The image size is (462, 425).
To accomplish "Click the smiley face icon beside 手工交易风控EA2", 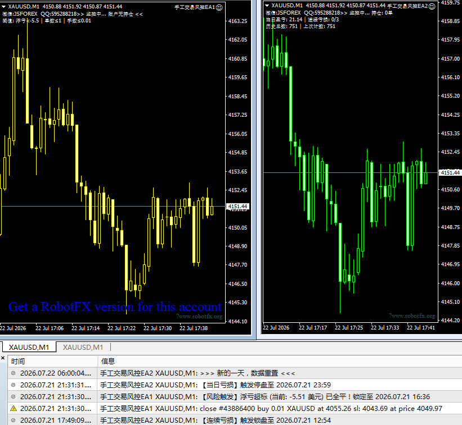I will tap(432, 6).
